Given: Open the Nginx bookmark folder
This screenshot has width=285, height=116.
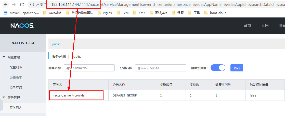Looking at the screenshot, I should point(105,13).
